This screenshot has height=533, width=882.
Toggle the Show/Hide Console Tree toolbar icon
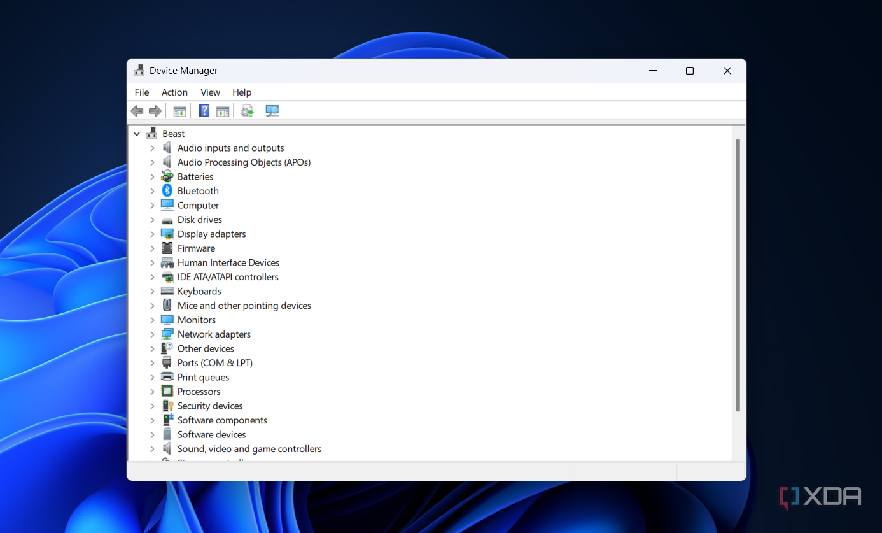180,111
